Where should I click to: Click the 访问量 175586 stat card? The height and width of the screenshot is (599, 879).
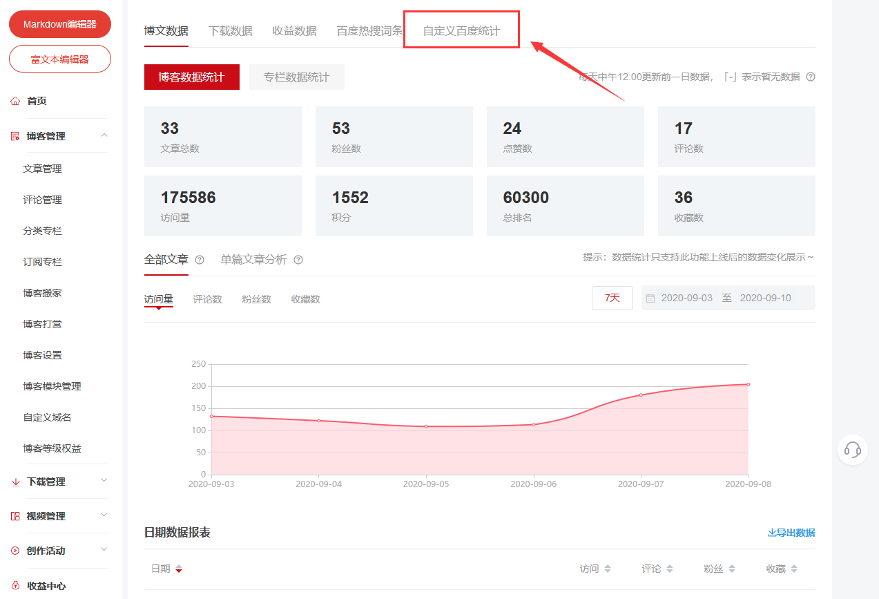[x=223, y=206]
